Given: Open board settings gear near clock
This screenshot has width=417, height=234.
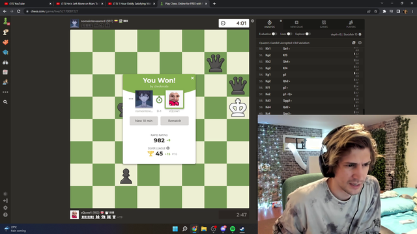Looking at the screenshot, I should 252,21.
